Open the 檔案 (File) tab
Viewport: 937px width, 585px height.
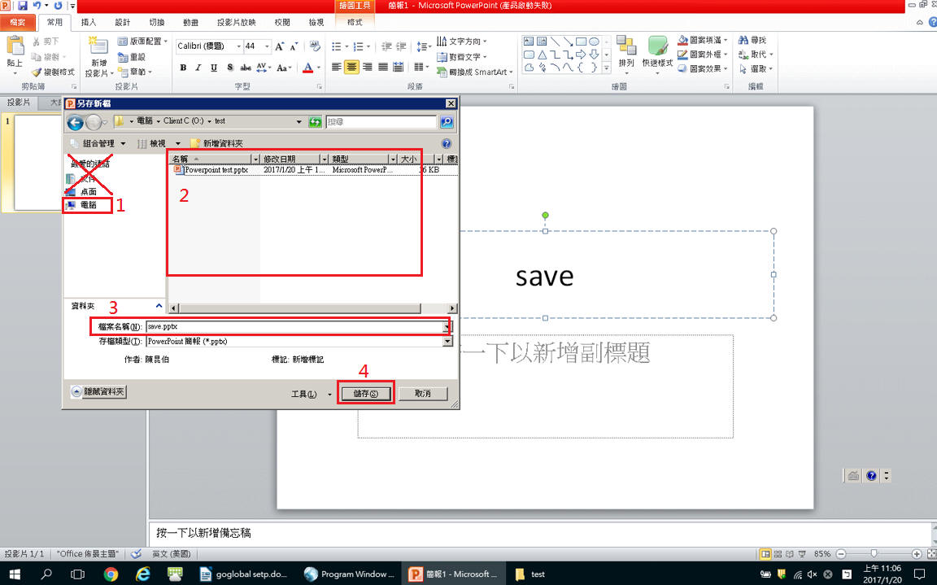[x=18, y=23]
